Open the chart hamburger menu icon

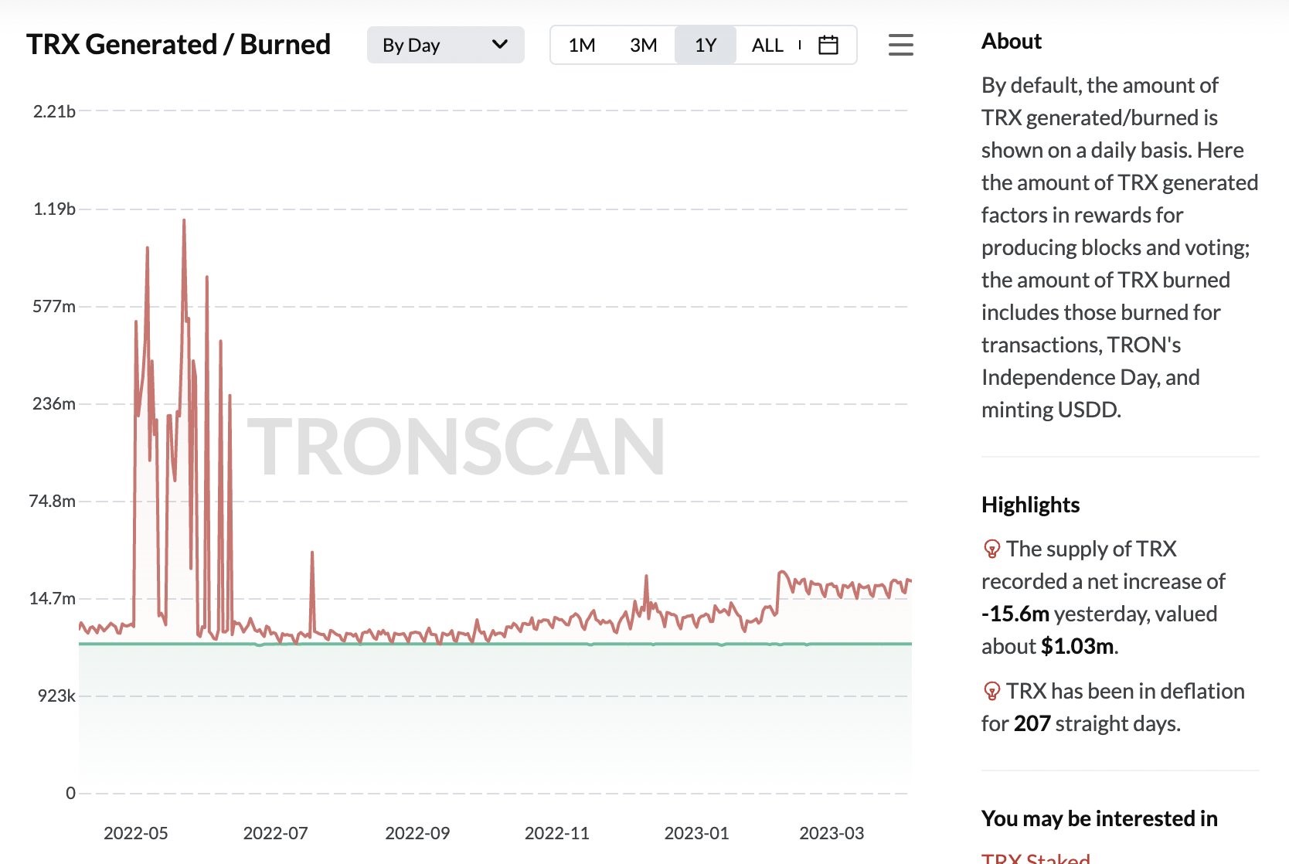[900, 45]
